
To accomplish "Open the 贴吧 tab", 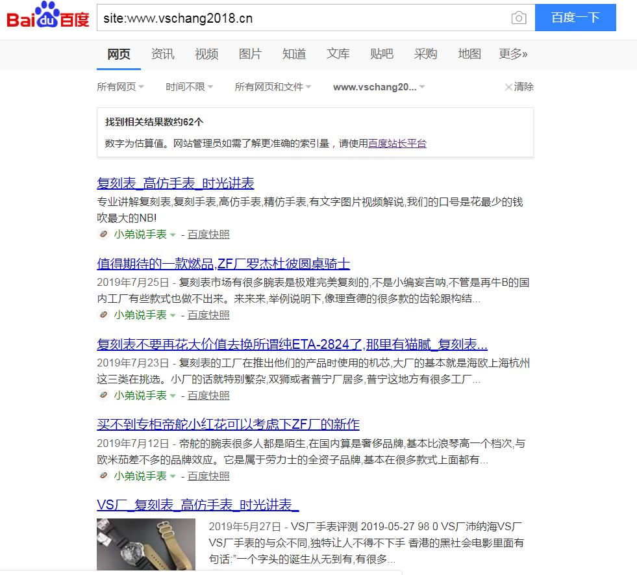I will click(382, 54).
